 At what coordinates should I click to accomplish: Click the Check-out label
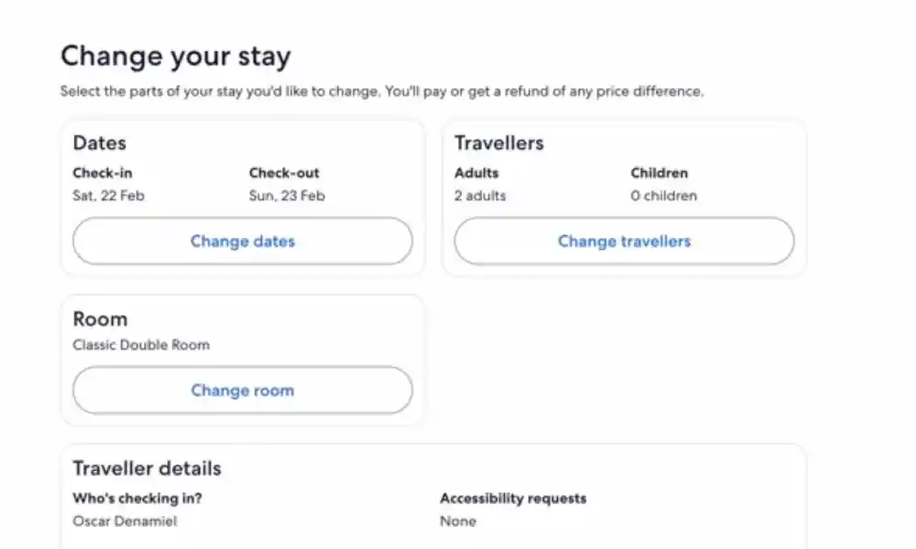click(284, 173)
